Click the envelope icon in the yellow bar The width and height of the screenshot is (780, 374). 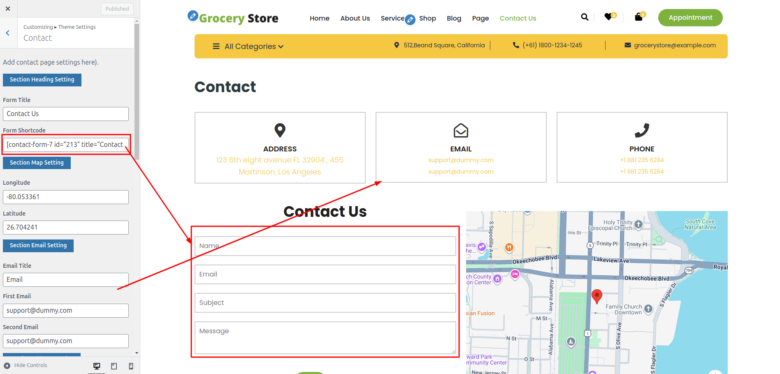pyautogui.click(x=628, y=45)
